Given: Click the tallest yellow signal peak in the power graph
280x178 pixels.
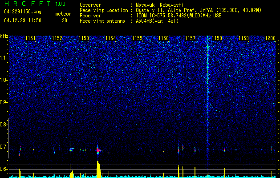Looking at the screenshot, I should 98,169.
